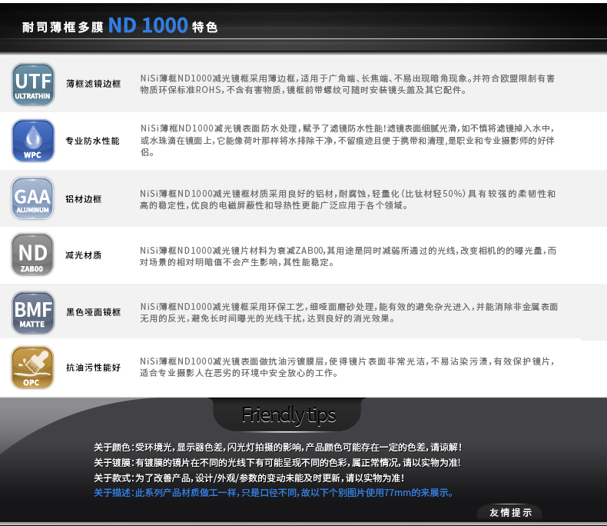Click the 减光材质 label

84,255
